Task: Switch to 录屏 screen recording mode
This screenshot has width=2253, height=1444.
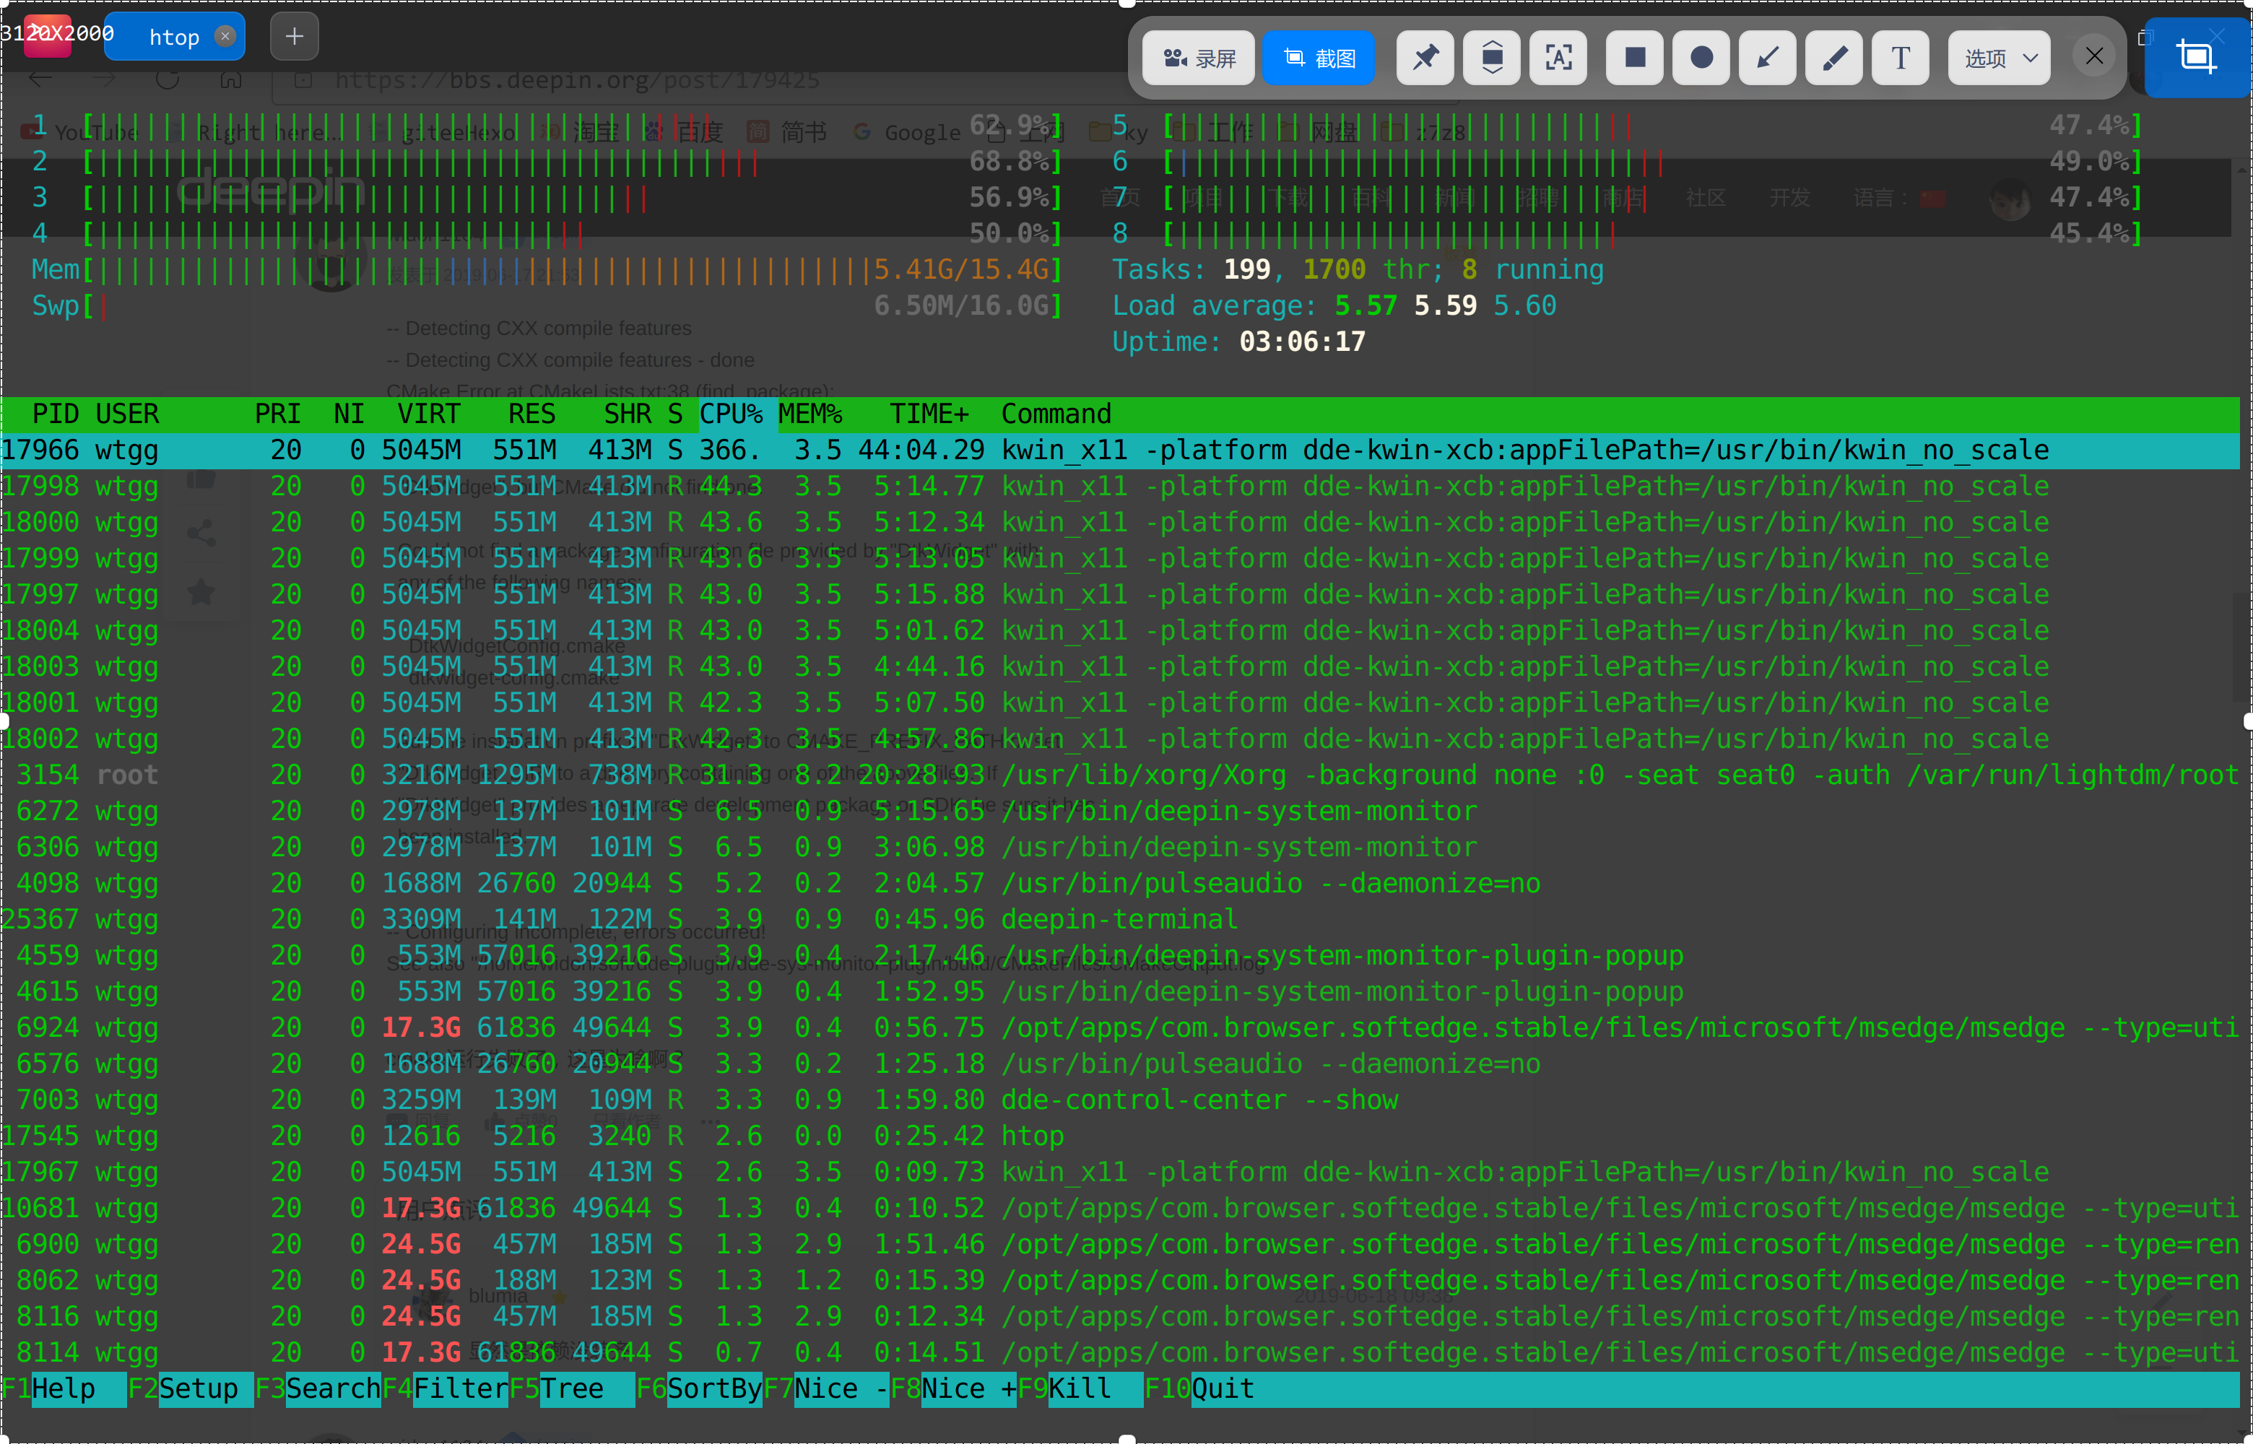Action: tap(1199, 57)
